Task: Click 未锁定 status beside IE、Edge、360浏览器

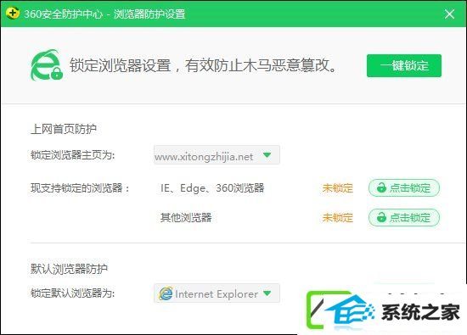Action: [337, 188]
